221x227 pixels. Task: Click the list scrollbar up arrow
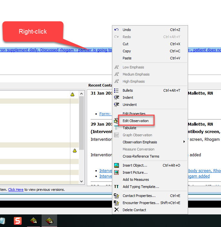[x=81, y=94]
